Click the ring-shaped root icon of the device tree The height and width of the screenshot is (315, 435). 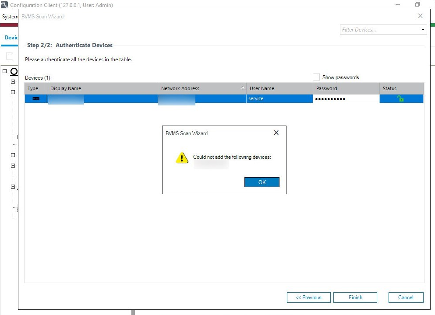click(14, 71)
